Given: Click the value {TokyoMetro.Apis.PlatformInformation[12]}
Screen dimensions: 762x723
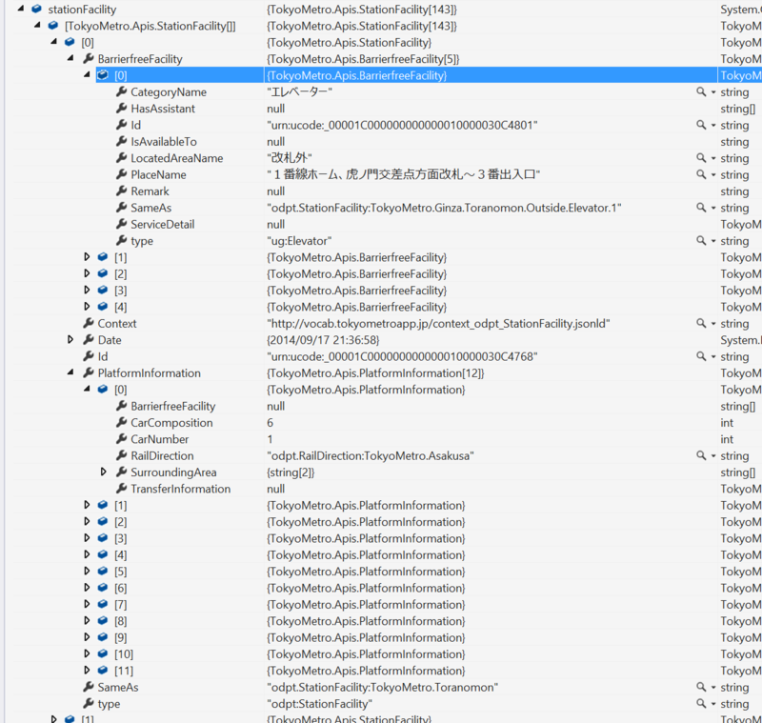Looking at the screenshot, I should (x=375, y=372).
